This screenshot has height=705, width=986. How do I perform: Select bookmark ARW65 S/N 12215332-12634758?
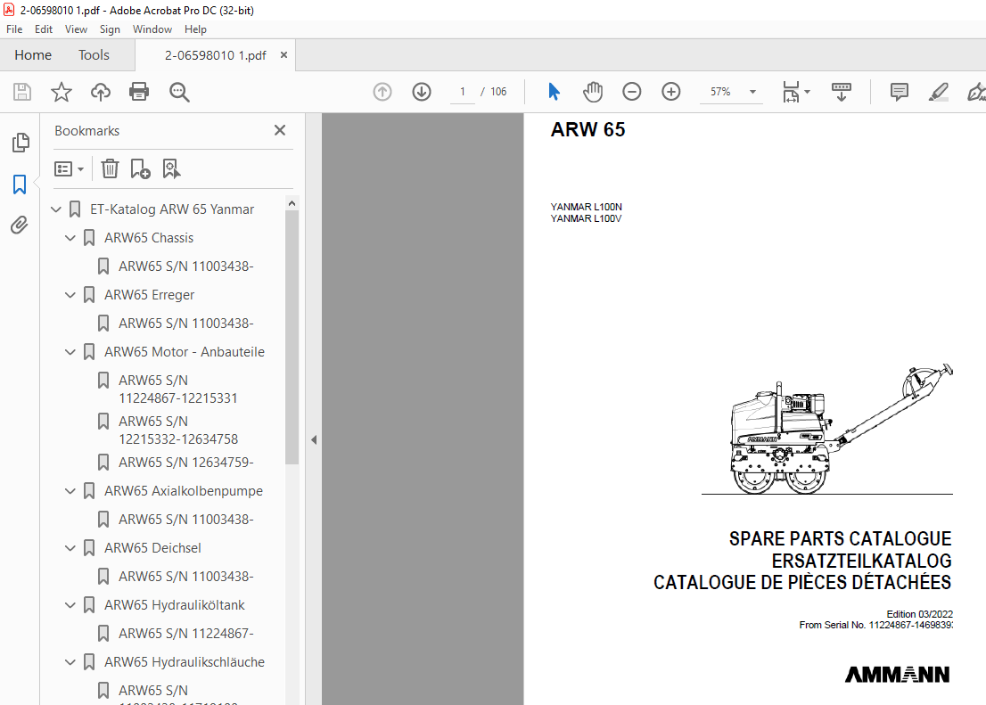click(178, 430)
